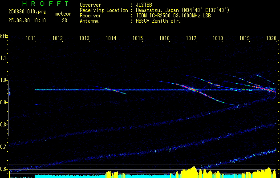
Task: Click the tallest yellow signal-level bar near 1017
Action: [193, 172]
